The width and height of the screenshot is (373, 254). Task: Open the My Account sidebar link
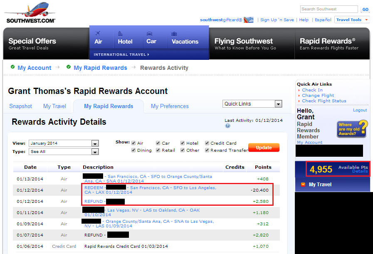point(309,142)
